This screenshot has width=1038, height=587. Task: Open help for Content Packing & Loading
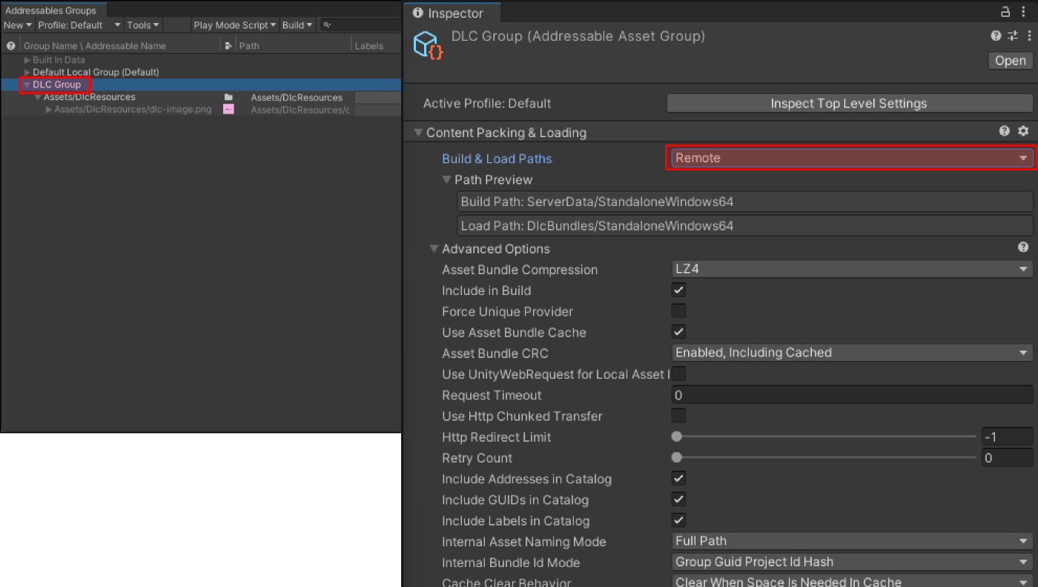[1005, 131]
